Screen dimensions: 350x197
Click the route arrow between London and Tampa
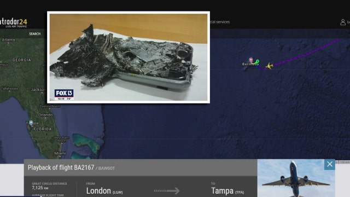tap(167, 191)
